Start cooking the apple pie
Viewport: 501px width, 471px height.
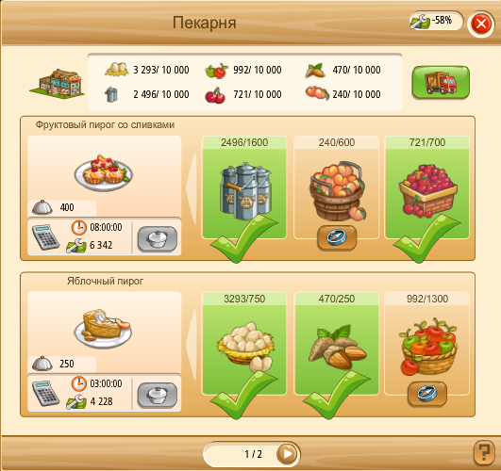[x=158, y=395]
